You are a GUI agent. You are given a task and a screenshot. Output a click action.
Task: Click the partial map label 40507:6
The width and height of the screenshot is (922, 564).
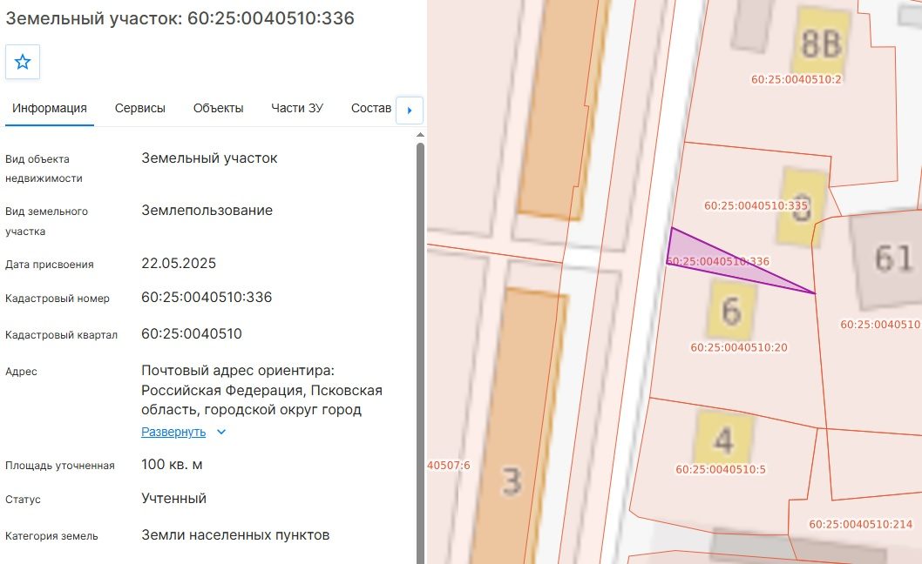click(449, 466)
